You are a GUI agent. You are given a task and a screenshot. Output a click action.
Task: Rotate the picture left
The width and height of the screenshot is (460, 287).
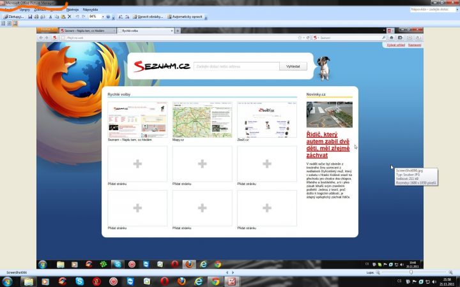coord(121,17)
